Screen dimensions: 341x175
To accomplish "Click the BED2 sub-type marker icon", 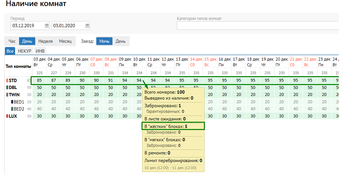I will click(x=12, y=109).
